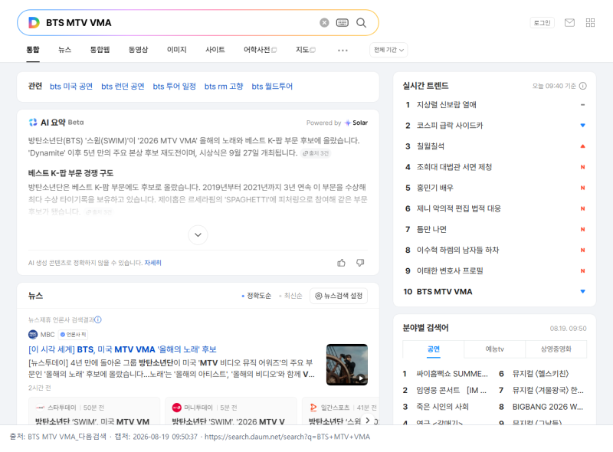The image size is (613, 452).
Task: Open the virtual keyboard icon
Action: pyautogui.click(x=342, y=23)
